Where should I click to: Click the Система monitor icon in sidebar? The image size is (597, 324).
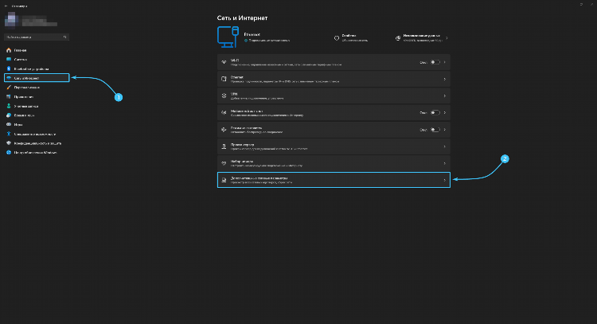click(x=9, y=60)
